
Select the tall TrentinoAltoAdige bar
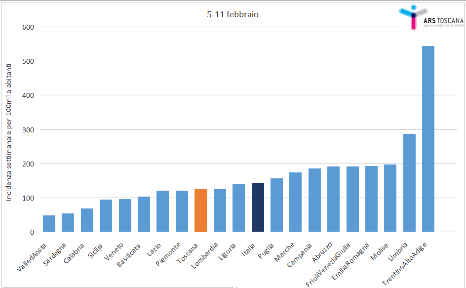[428, 139]
